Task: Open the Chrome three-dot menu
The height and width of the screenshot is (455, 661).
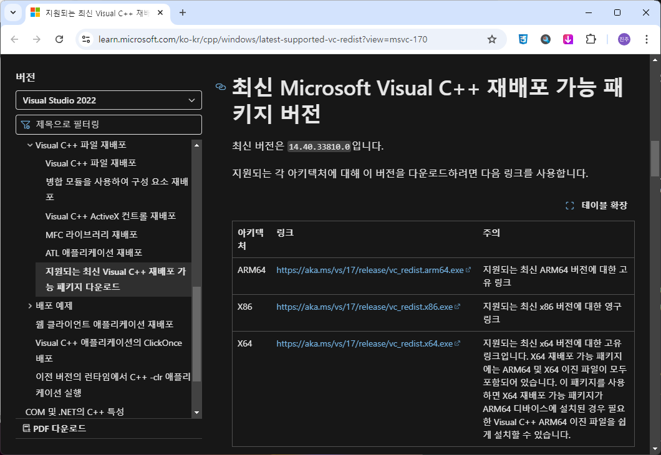Action: coord(646,39)
